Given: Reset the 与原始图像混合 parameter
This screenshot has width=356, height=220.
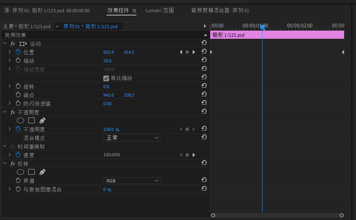Looking at the screenshot, I should (x=204, y=189).
